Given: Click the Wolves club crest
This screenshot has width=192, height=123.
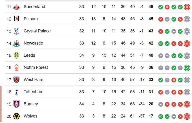Looking at the screenshot, I should click(17, 116).
